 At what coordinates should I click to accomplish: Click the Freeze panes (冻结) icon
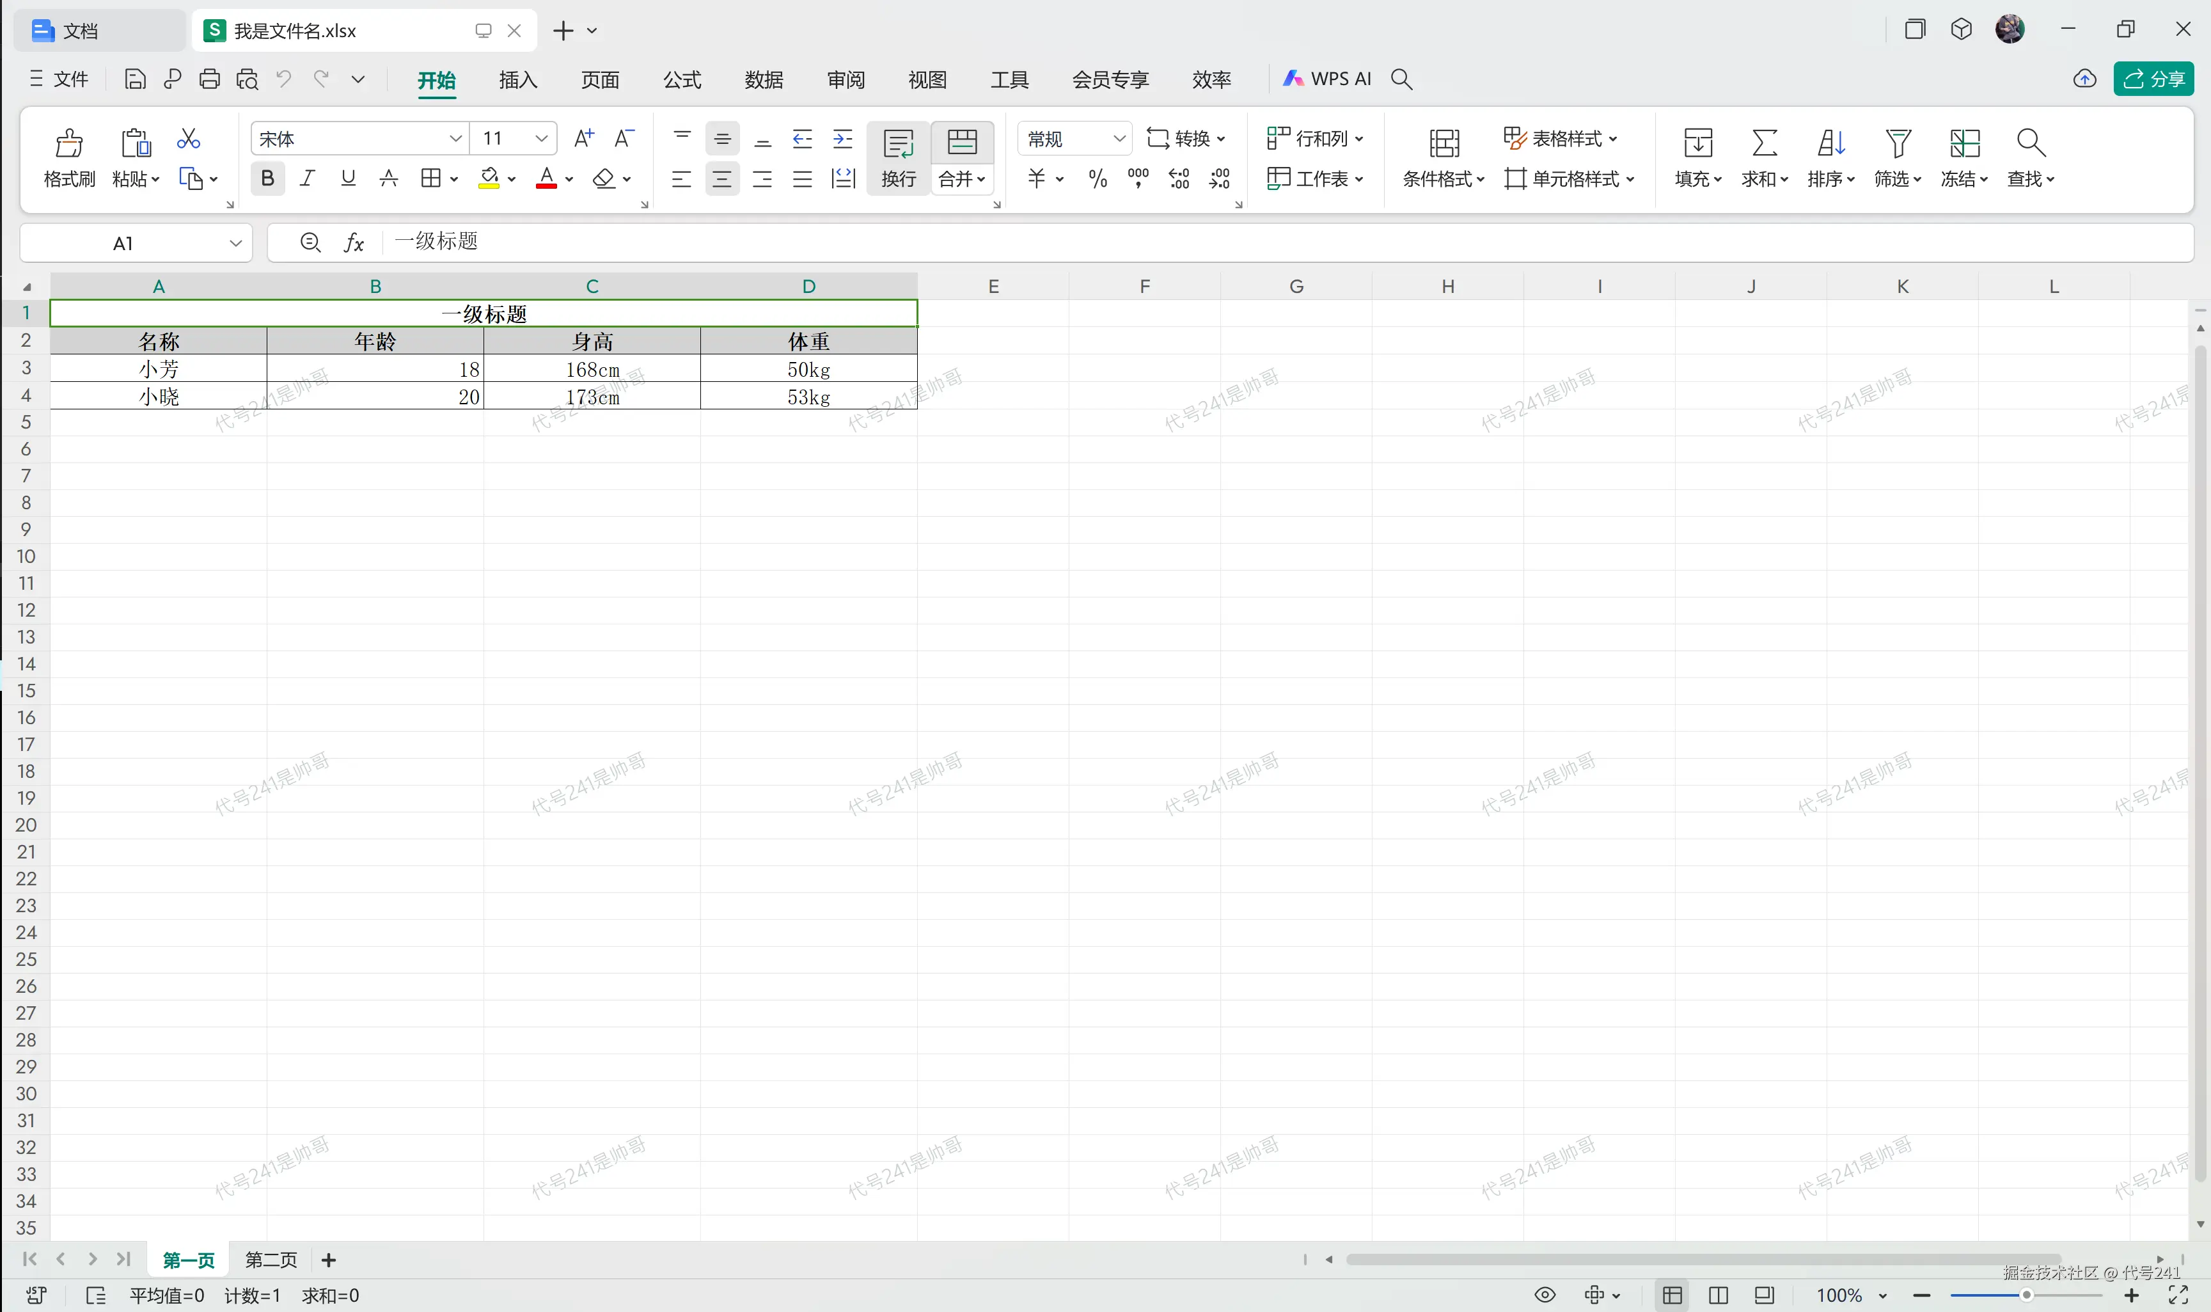(1963, 143)
